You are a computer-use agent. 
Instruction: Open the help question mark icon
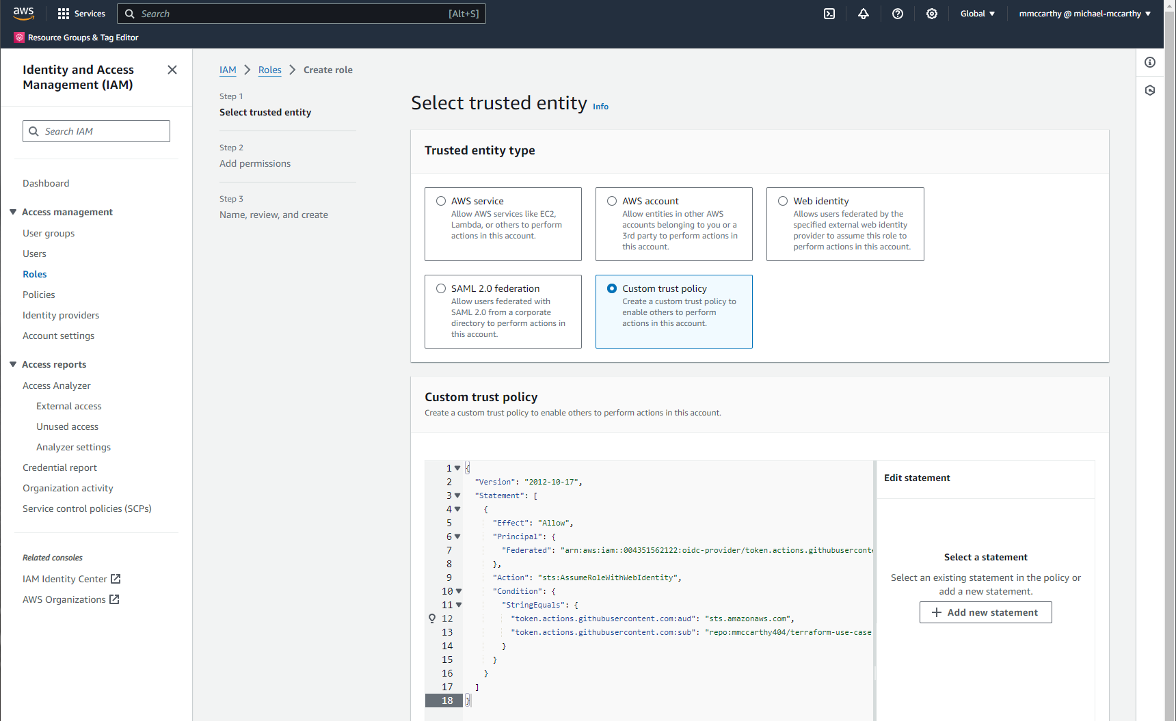[x=898, y=14]
